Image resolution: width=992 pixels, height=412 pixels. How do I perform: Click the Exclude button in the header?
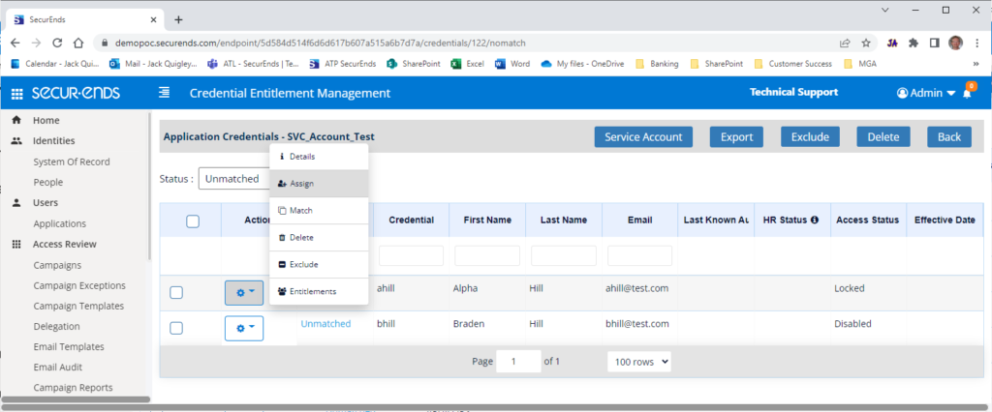pyautogui.click(x=810, y=137)
